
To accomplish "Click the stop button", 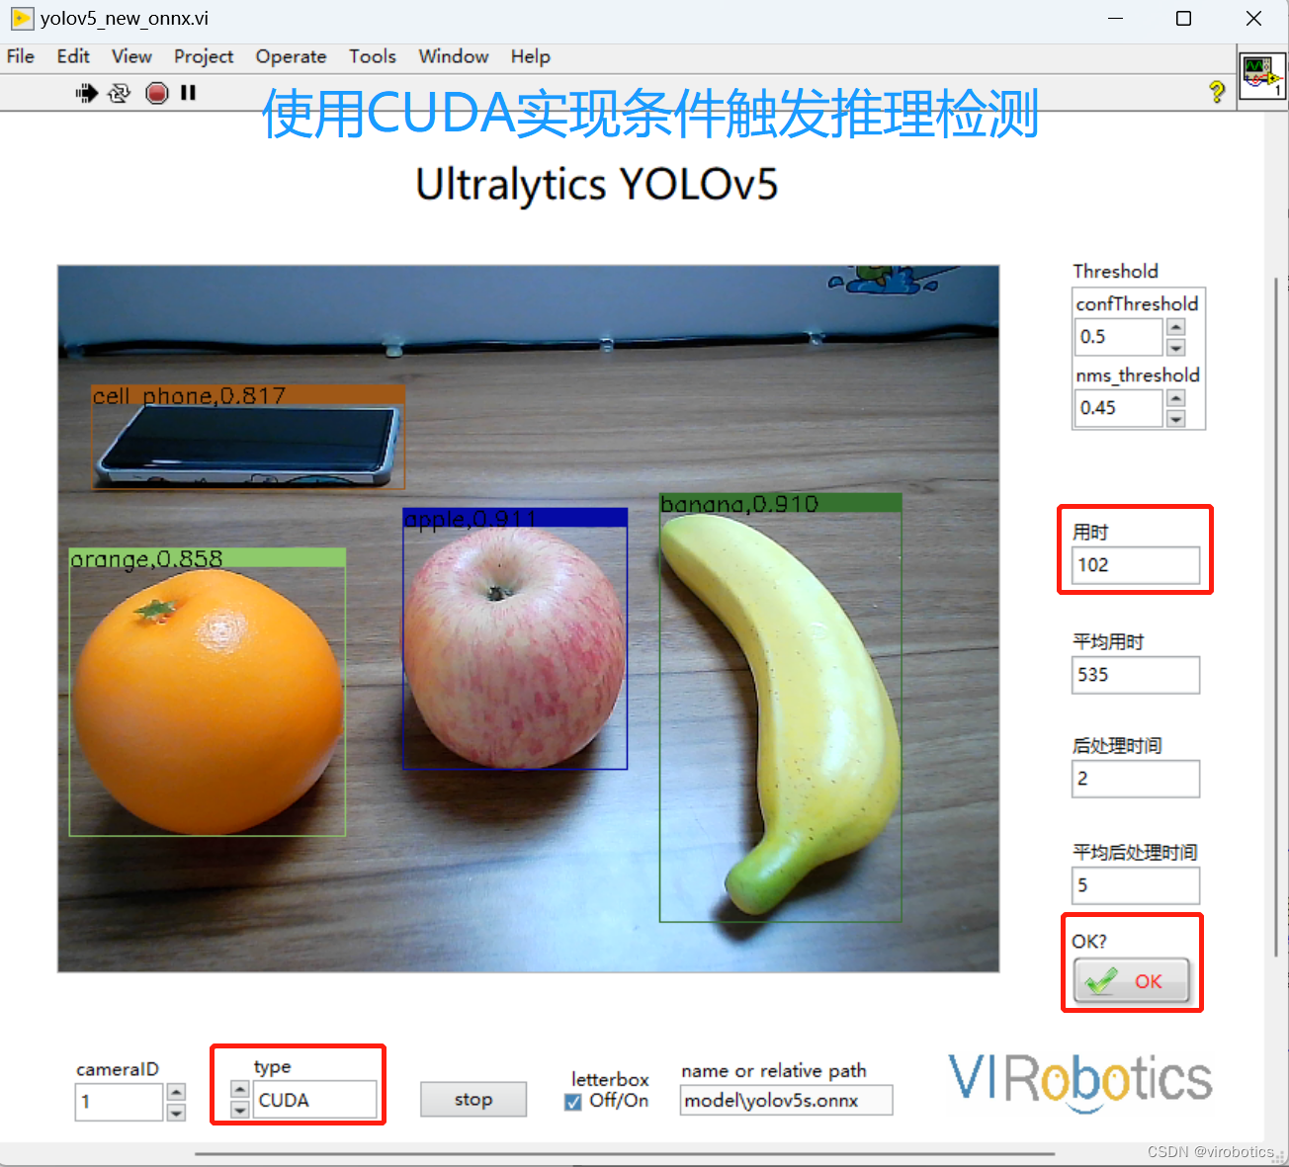I will (x=473, y=1099).
